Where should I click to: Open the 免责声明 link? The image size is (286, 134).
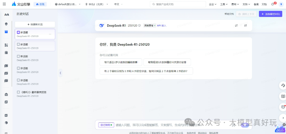coord(191,133)
